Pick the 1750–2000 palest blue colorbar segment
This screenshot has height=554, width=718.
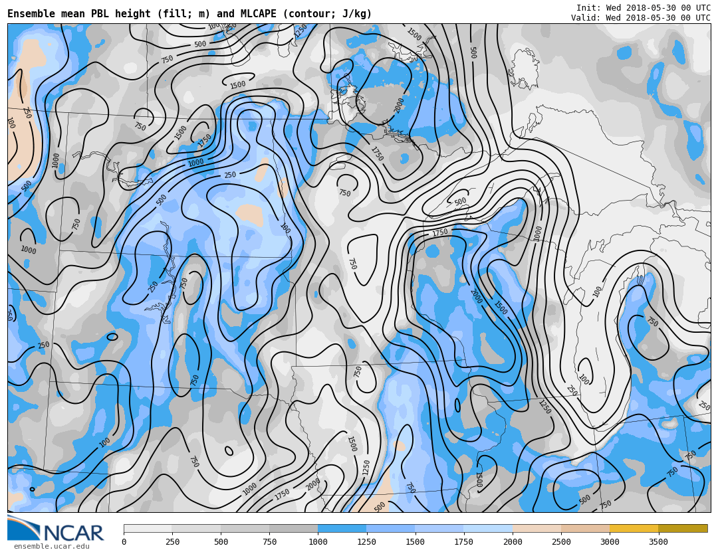[488, 529]
